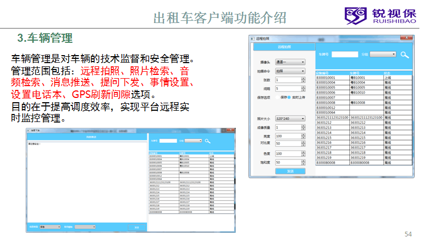Click 车牌号 input in 远程拍照 window
This screenshot has height=244, width=436.
pyautogui.click(x=344, y=55)
